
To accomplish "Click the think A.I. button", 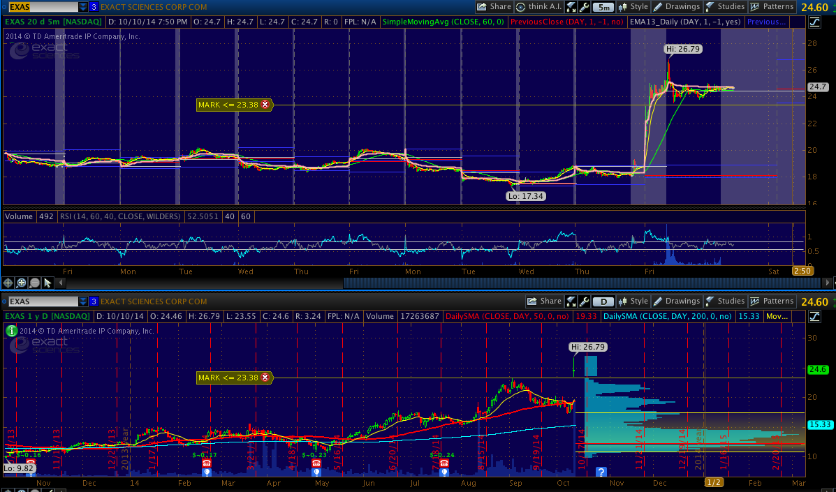I will point(540,7).
